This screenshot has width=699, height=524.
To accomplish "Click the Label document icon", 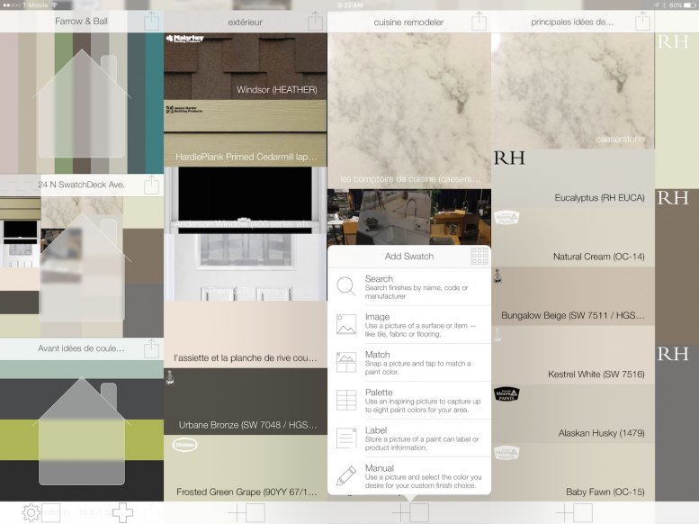I will pyautogui.click(x=346, y=438).
